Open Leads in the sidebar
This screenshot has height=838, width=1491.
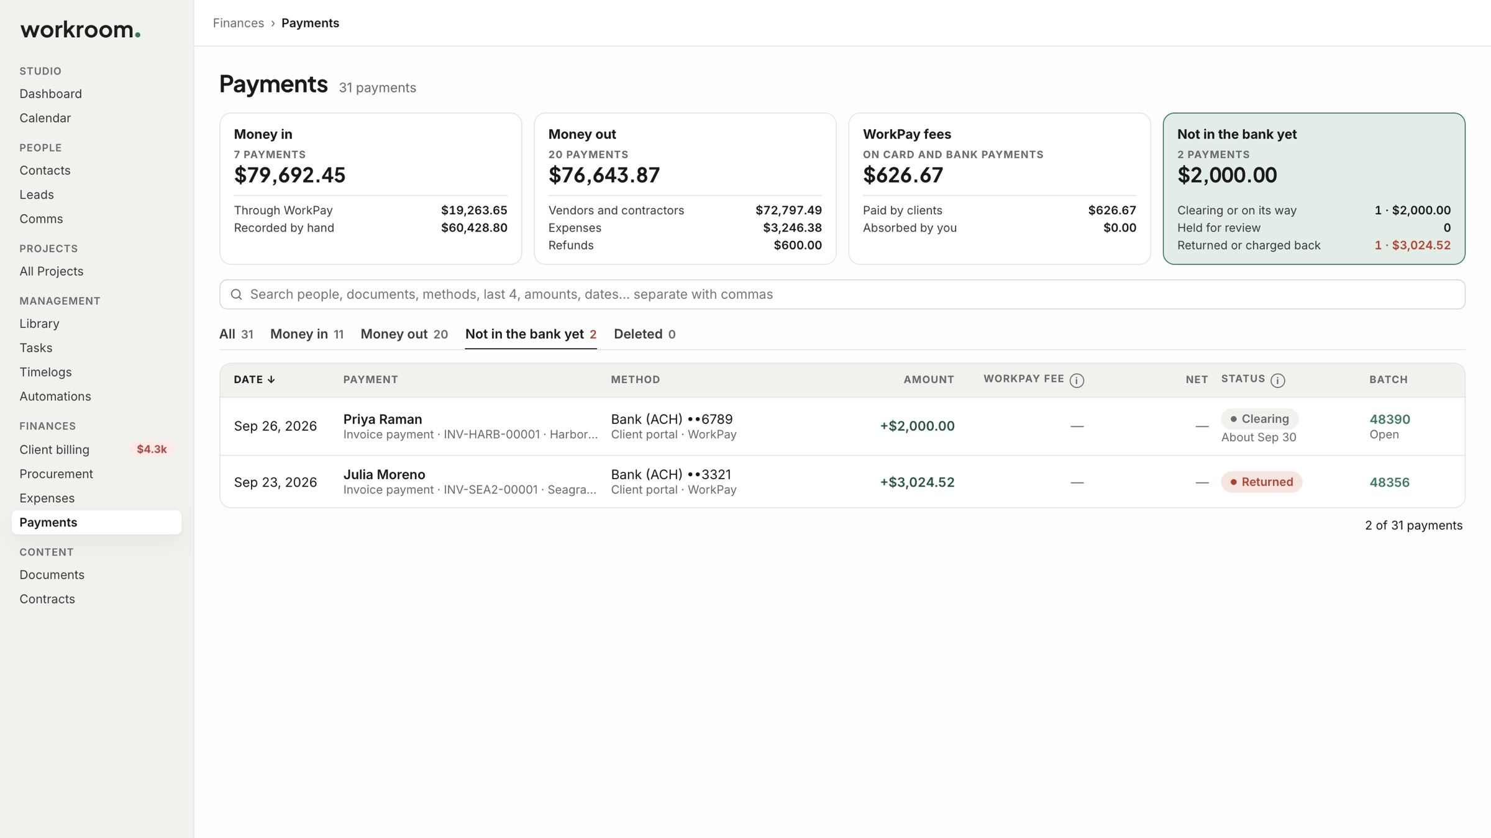(37, 194)
